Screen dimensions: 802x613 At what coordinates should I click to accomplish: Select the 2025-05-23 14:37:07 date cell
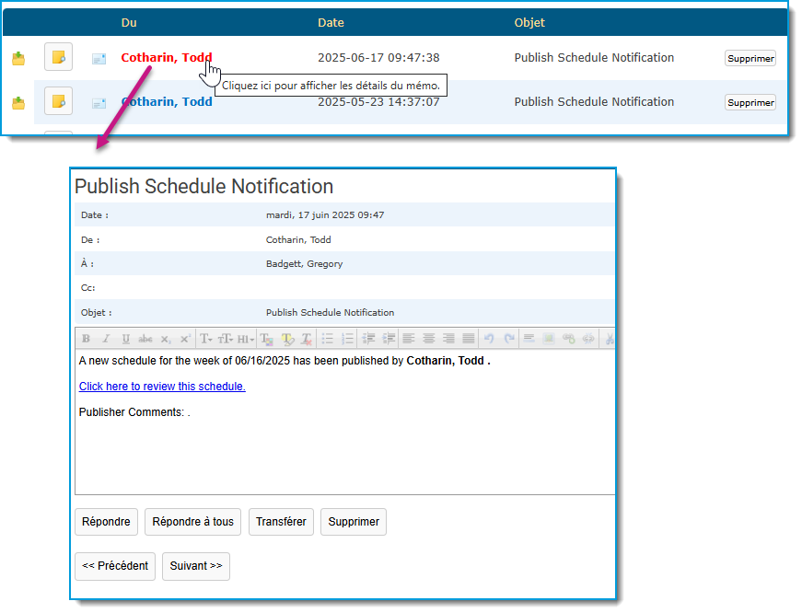coord(378,102)
